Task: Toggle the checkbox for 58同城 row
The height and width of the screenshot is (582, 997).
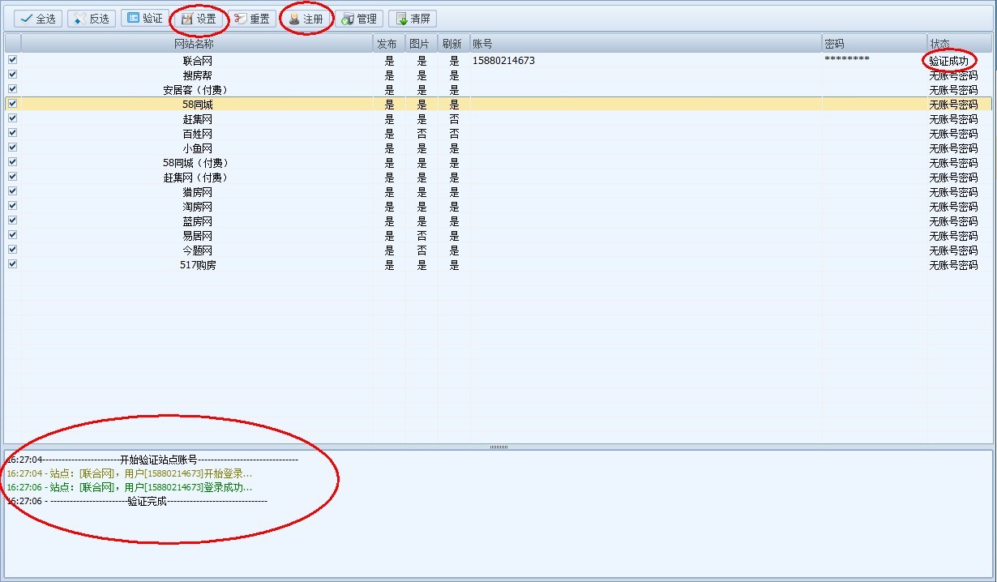Action: tap(12, 104)
